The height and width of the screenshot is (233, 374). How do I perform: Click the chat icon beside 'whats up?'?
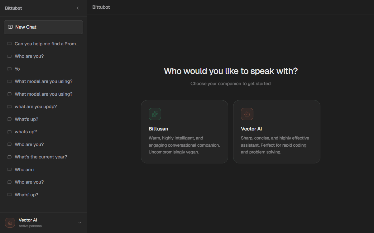9,131
